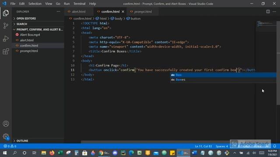Close the confirm.html tab
Viewport: 280px width, 157px height.
click(123, 12)
